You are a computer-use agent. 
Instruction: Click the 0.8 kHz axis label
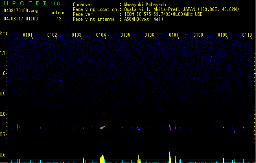(3, 114)
